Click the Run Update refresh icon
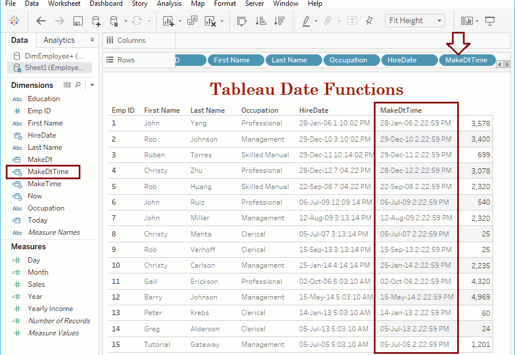 coord(137,21)
